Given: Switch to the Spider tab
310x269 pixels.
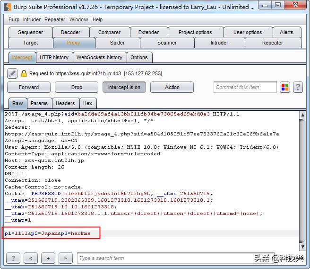Looking at the screenshot, I should (x=118, y=43).
